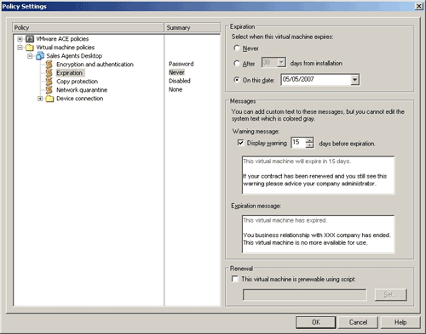This screenshot has height=334, width=426.
Task: Select the After days radio button
Action: click(237, 63)
